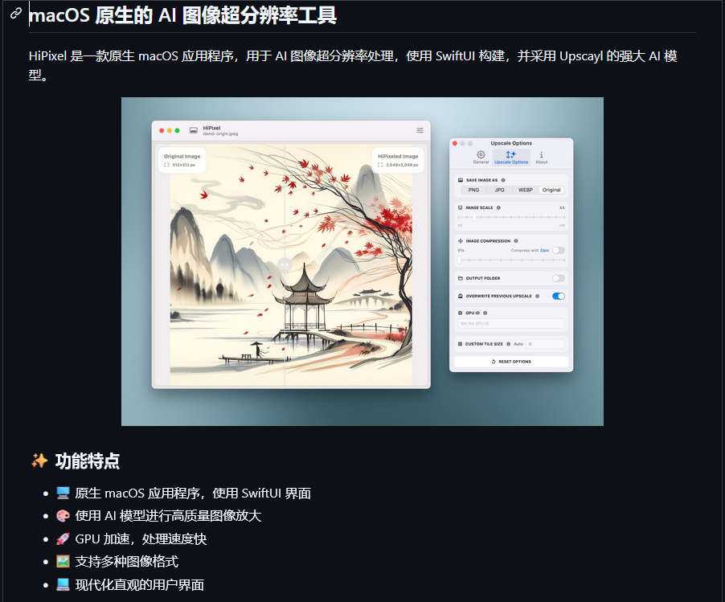Click the image file icon beside HiPixel title

tap(193, 130)
